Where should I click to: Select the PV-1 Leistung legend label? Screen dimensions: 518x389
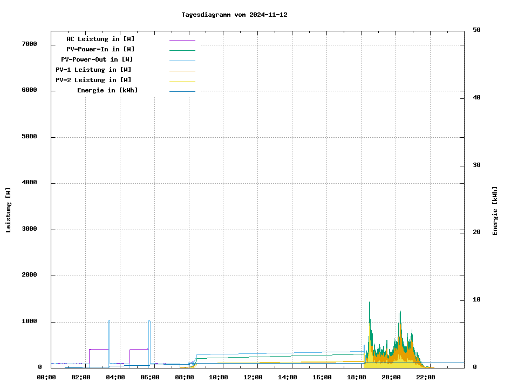(x=93, y=70)
